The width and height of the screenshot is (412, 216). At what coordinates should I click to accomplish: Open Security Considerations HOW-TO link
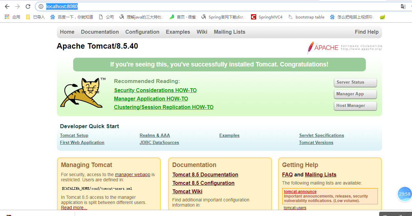155,90
